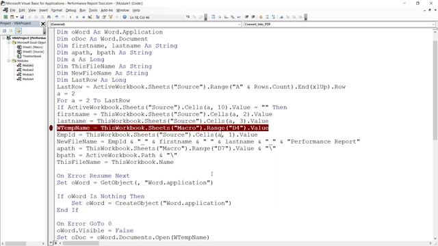The width and height of the screenshot is (438, 246).
Task: Run the macro with the Run Sub icon
Action: 70,17
